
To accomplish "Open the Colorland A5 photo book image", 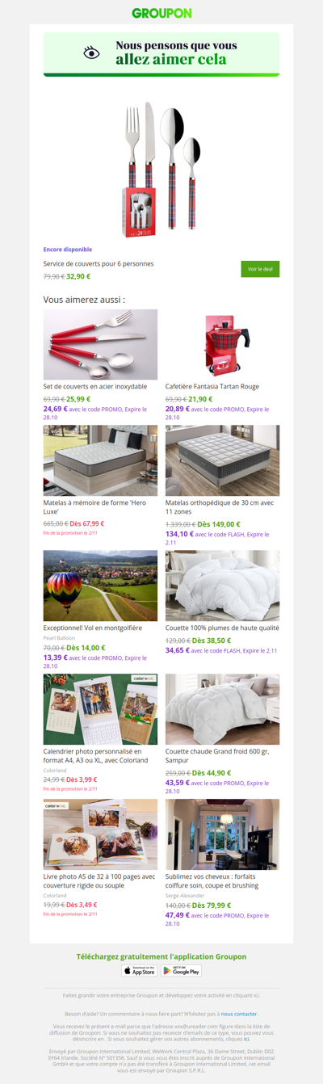I will pos(100,834).
